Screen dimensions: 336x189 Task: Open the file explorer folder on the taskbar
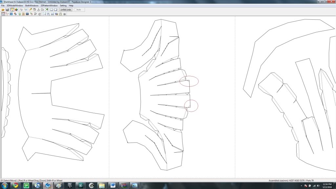(102, 186)
